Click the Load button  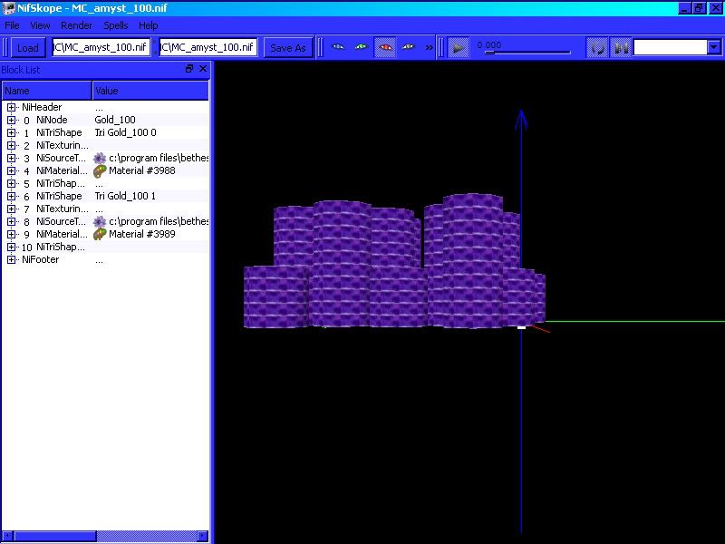coord(28,48)
